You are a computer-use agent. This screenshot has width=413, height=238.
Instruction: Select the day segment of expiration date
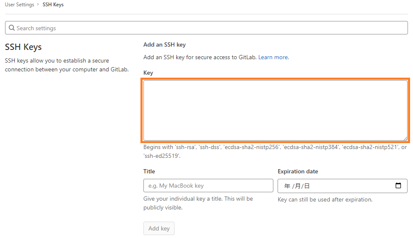[x=307, y=186]
